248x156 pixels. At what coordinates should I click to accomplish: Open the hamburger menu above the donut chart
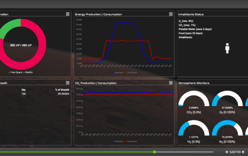(67, 14)
